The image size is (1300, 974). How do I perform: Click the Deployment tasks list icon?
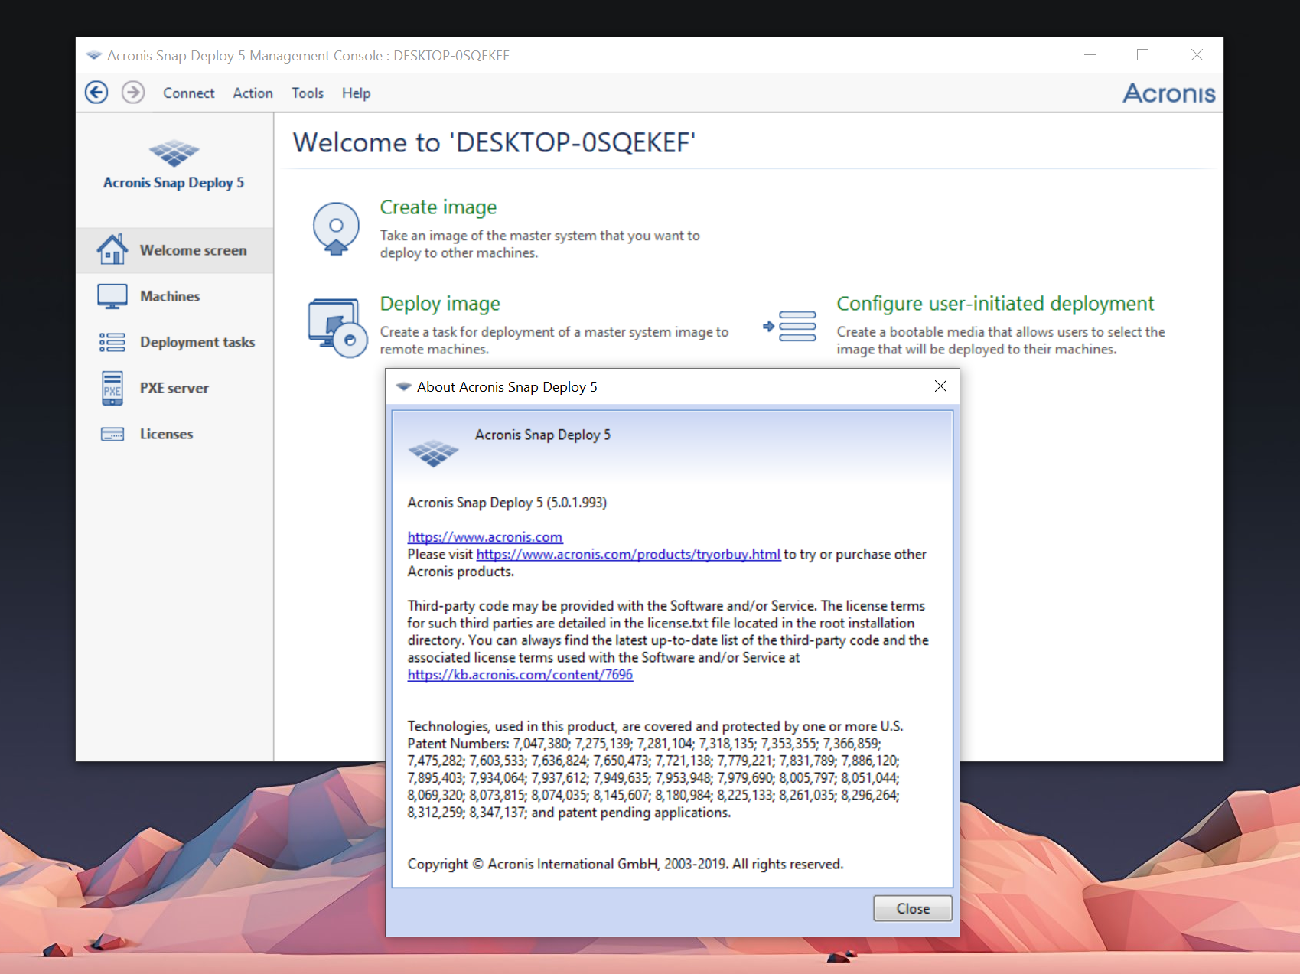coord(112,342)
